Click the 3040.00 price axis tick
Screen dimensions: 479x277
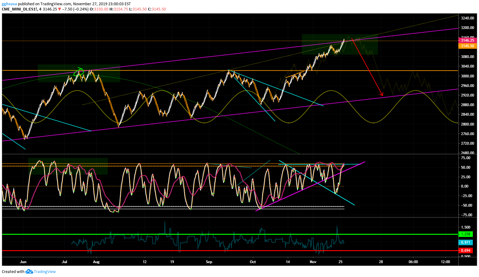[468, 66]
